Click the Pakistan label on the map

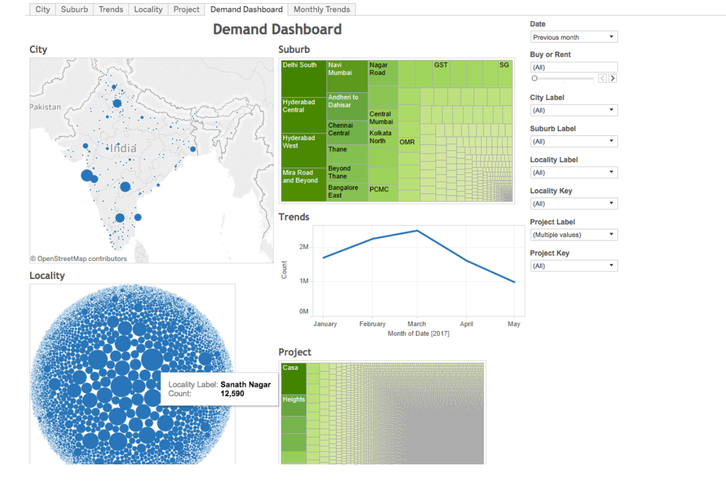point(45,107)
